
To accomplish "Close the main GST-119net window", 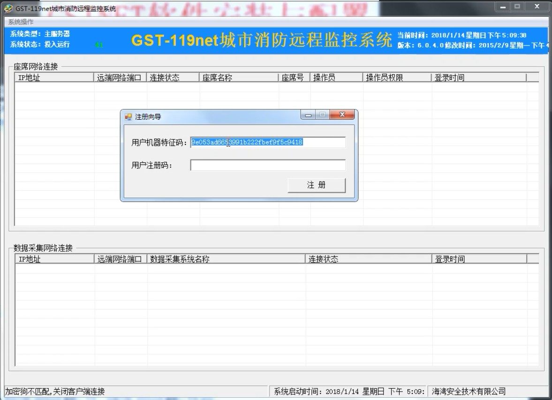I will coord(537,7).
